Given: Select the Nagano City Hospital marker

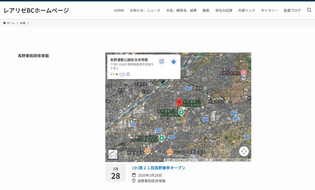Looking at the screenshot, I should point(244,73).
